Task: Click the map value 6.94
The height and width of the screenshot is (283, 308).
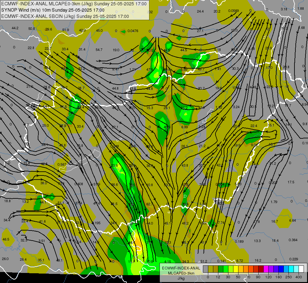Action: [305, 104]
